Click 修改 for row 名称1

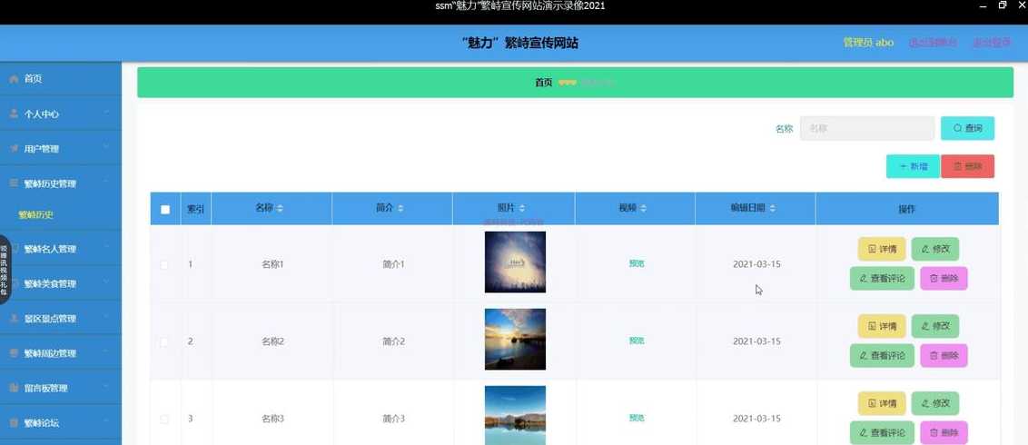[x=934, y=249]
